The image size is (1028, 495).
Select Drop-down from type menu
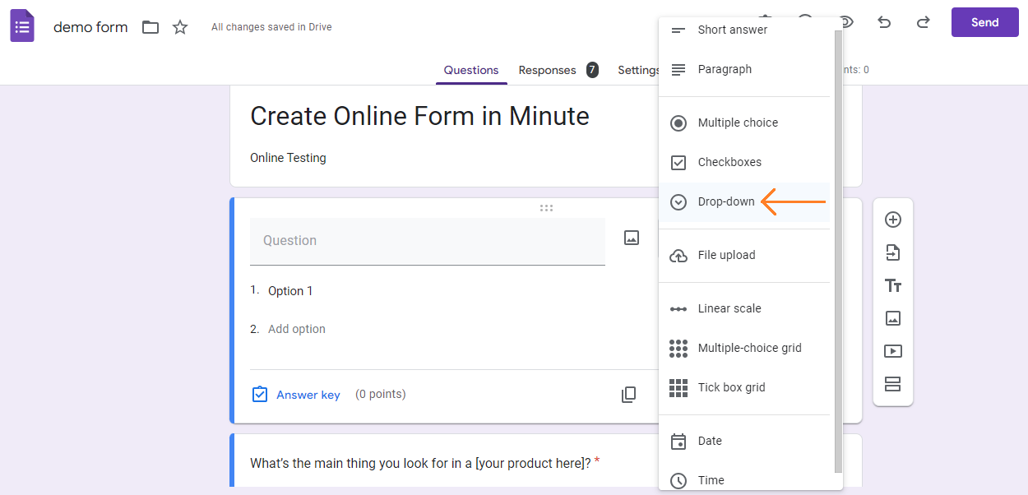point(725,201)
